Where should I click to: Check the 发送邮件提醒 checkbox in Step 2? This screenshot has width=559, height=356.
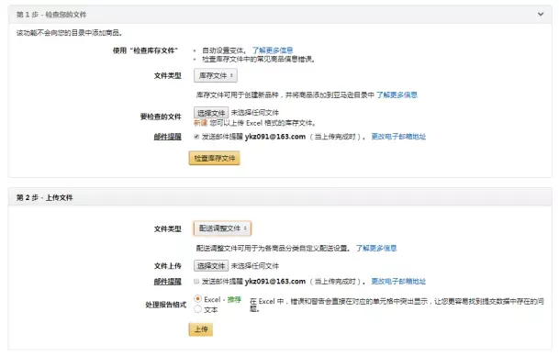[x=196, y=281]
